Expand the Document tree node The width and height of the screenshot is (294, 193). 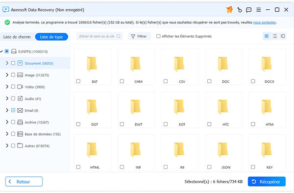point(7,63)
